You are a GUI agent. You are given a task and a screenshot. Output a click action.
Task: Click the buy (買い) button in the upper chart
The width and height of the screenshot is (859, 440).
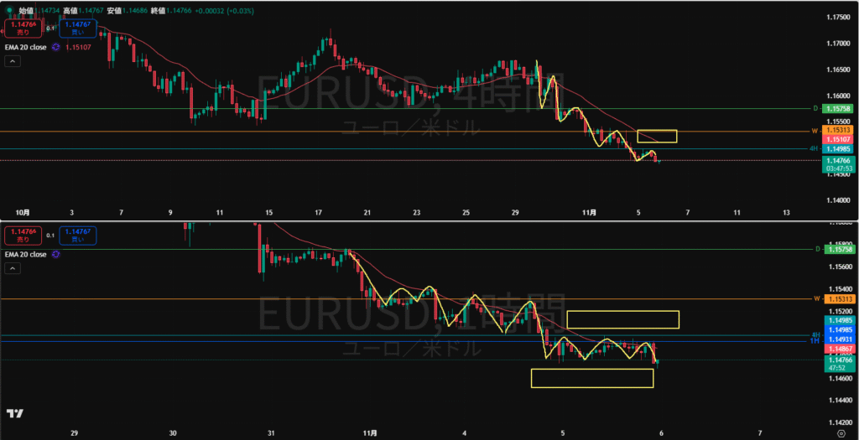(78, 28)
